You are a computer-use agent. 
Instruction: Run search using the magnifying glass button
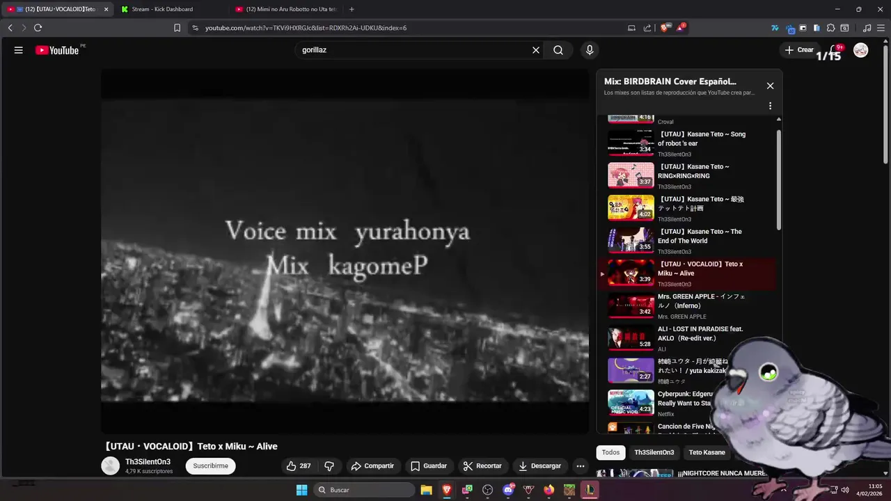[558, 50]
